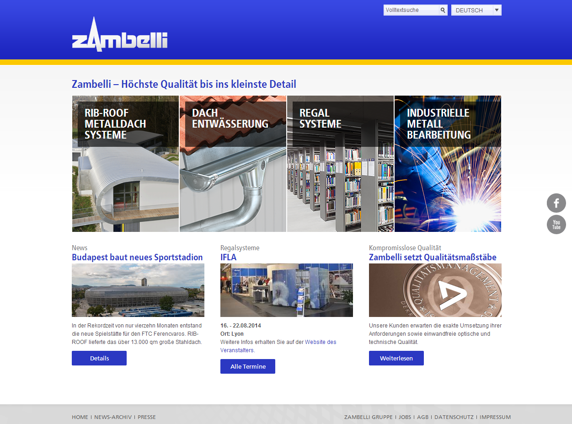Open the DEUTSCH language dropdown

tap(476, 10)
